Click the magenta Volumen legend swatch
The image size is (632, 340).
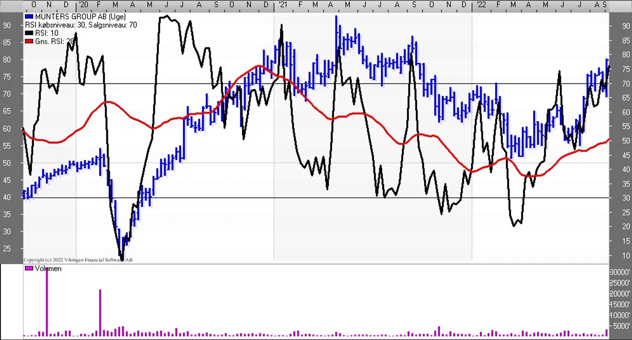tap(29, 268)
